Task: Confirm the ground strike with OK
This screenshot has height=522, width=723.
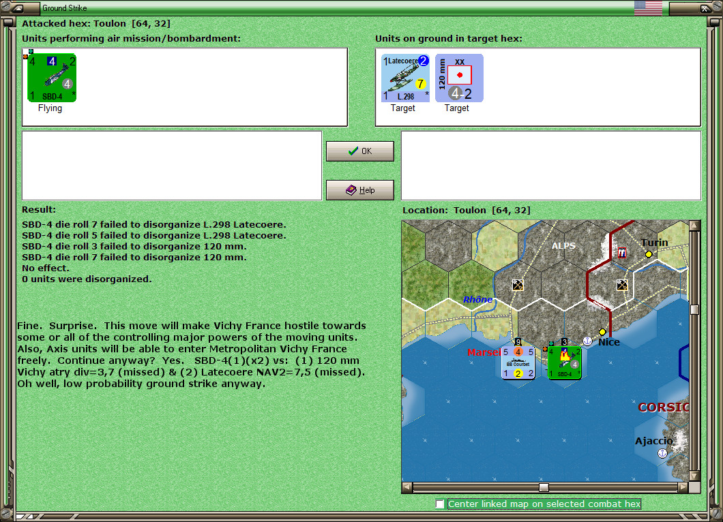Action: (x=360, y=151)
